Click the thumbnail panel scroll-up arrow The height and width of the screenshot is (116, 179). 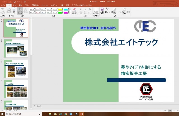(x=31, y=18)
